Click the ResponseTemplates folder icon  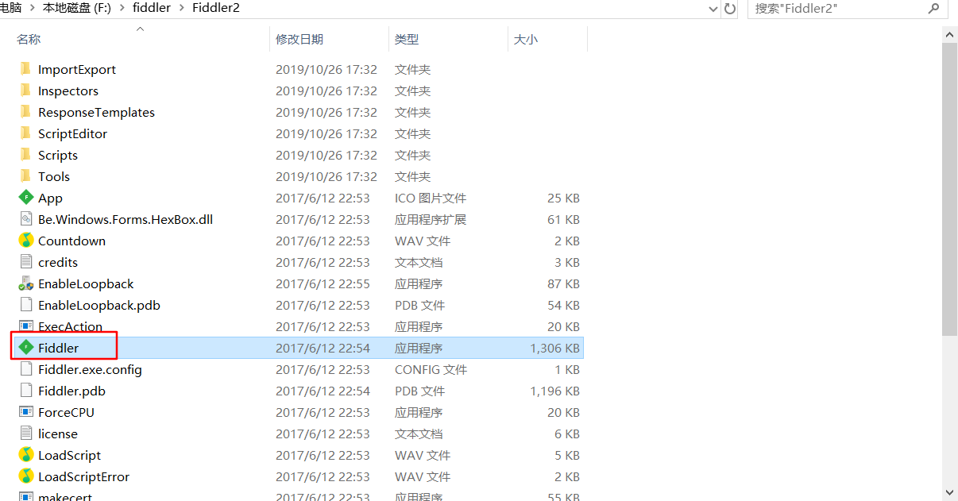pyautogui.click(x=25, y=112)
